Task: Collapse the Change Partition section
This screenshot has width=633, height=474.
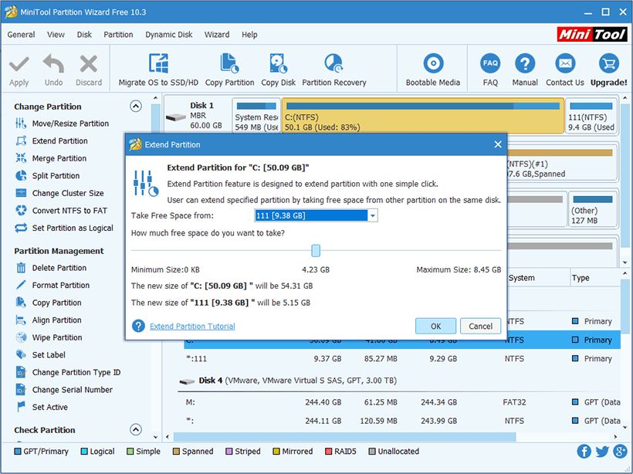Action: (136, 107)
